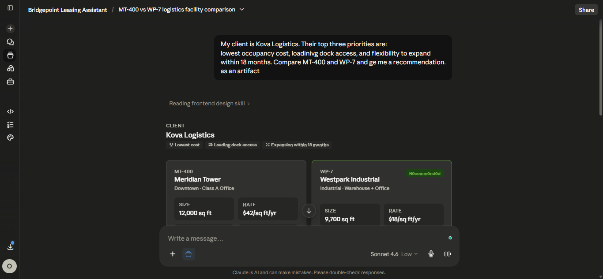Expand 'Reading frontend design skill' step
Image resolution: width=603 pixels, height=279 pixels.
click(x=210, y=104)
